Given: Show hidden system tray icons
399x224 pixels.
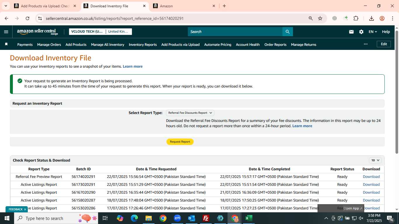Looking at the screenshot, I should point(326,218).
